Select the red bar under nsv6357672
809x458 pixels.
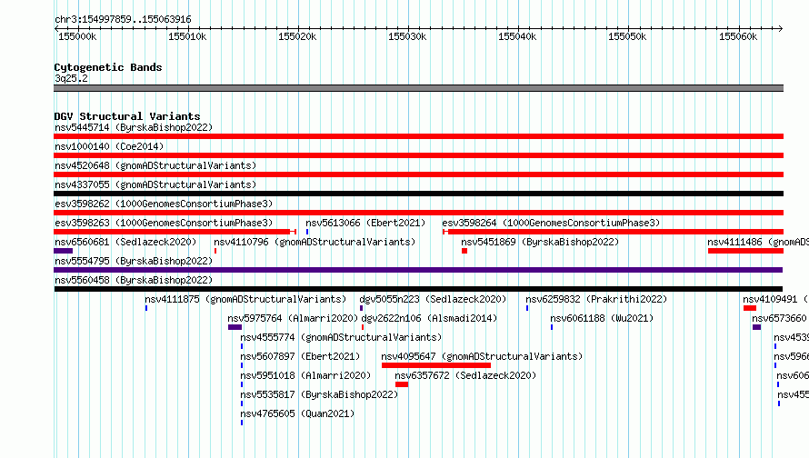click(402, 384)
